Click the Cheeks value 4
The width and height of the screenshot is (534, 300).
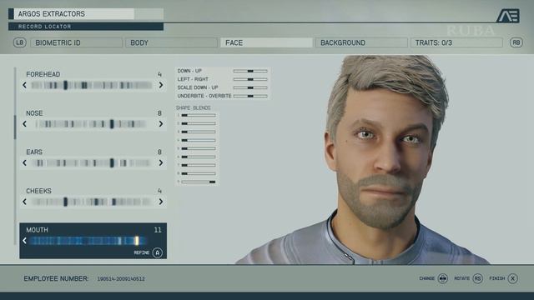159,191
